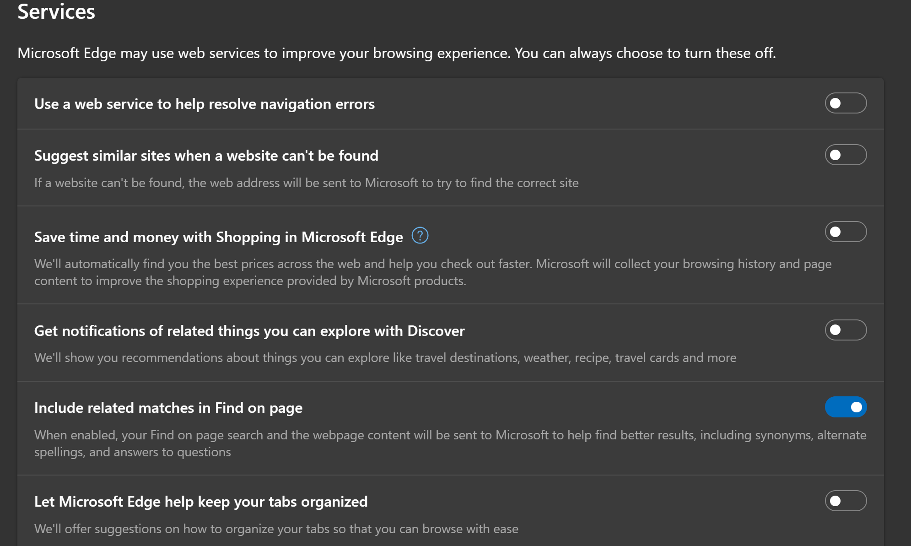Turn on Suggest similar sites toggle
Screen dimensions: 911x546
point(845,155)
